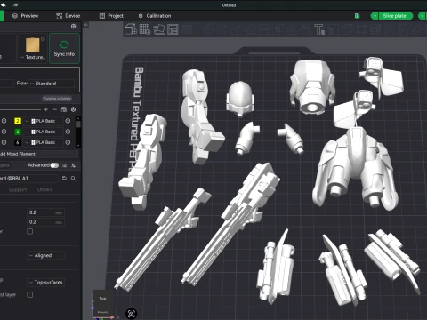The height and width of the screenshot is (320, 427).
Task: Edit filament 2 PLA Basic preset icon
Action: tap(68, 121)
